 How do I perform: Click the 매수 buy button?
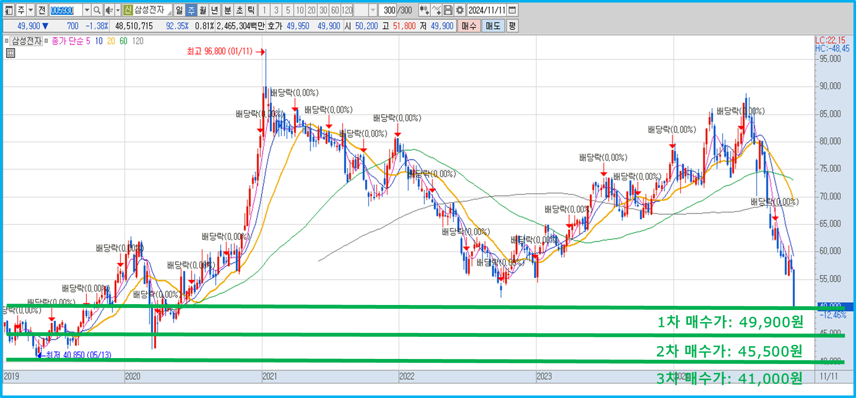[x=469, y=26]
